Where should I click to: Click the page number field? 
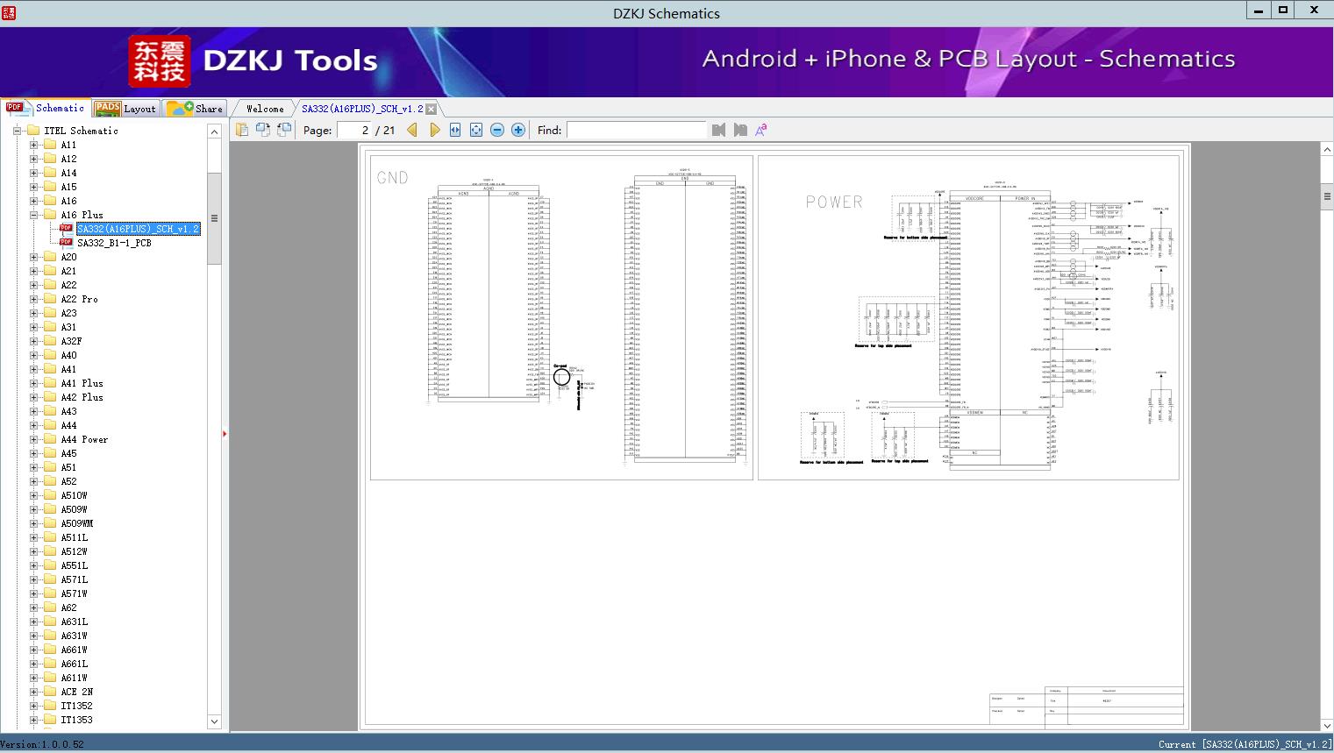(354, 130)
